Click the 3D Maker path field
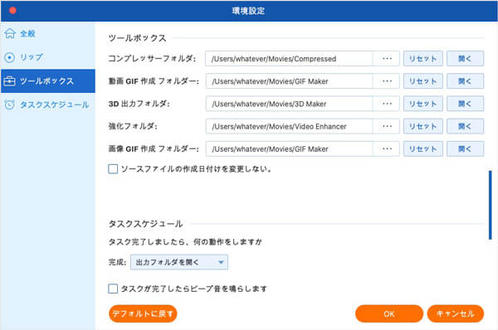 tap(289, 104)
